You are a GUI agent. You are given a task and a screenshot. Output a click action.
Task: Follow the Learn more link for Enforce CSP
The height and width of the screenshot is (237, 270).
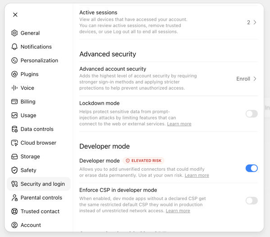[x=178, y=211]
